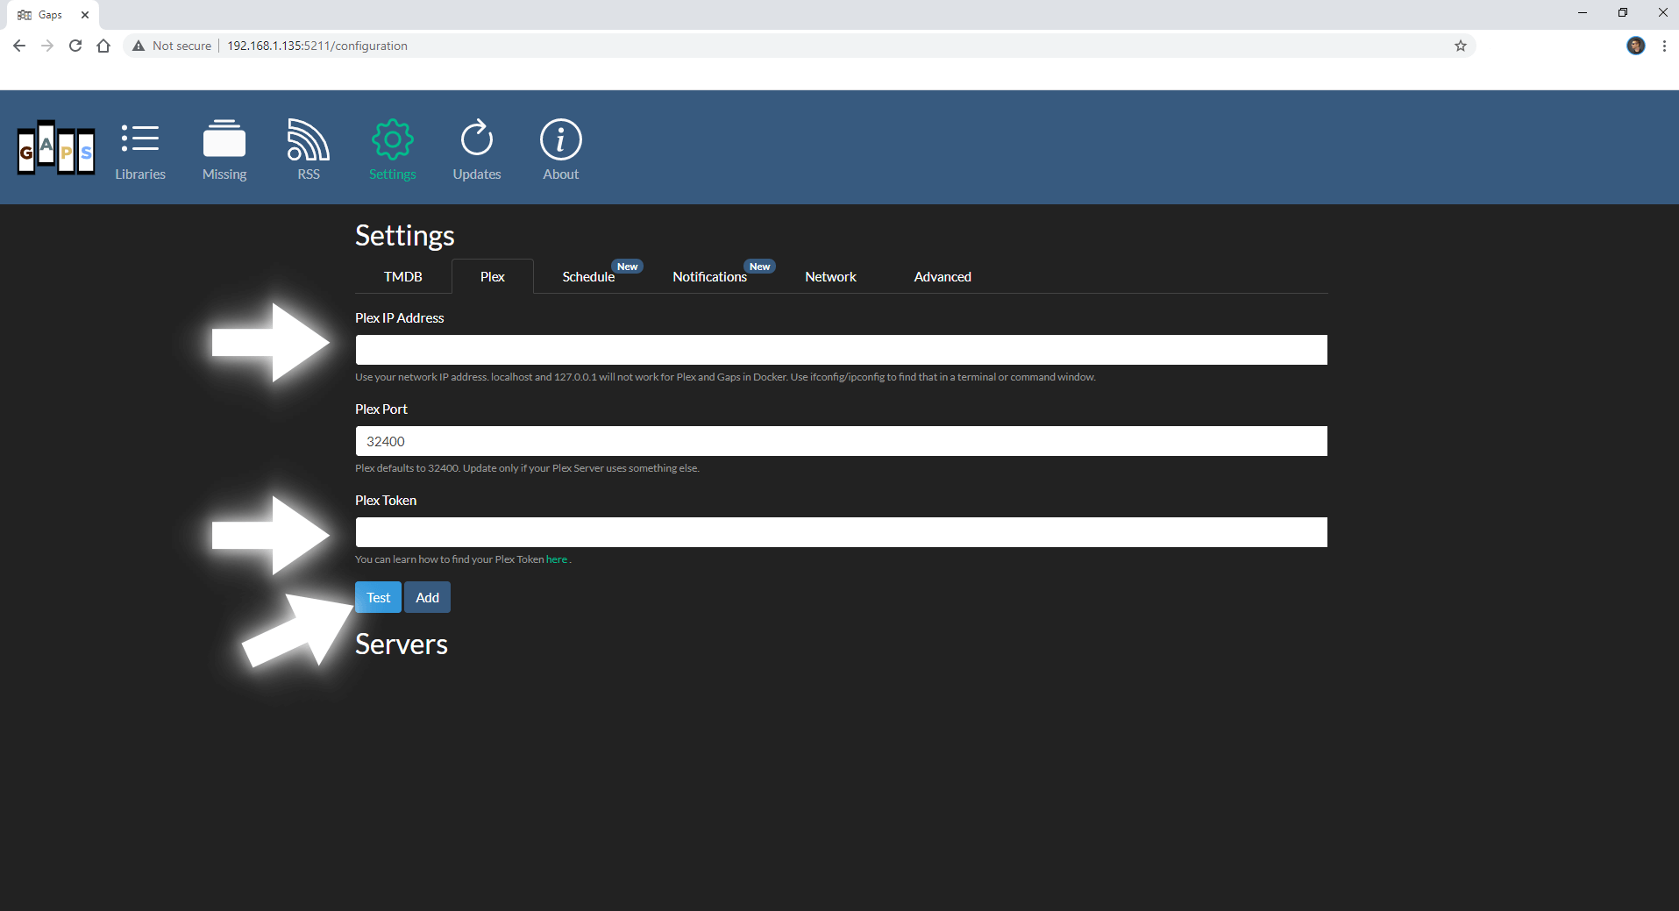Open the About info icon
1679x911 pixels.
point(561,139)
